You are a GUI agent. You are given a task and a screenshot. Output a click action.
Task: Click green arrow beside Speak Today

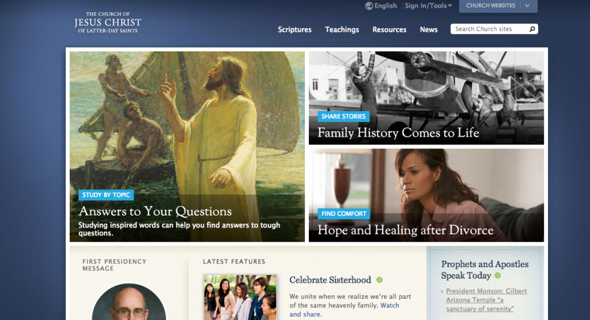(x=497, y=276)
